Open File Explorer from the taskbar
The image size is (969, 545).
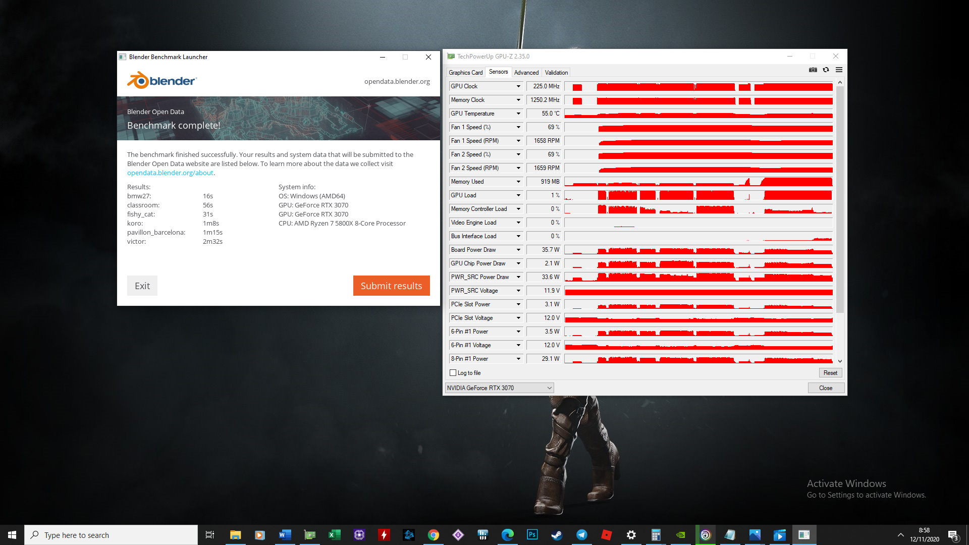tap(235, 535)
